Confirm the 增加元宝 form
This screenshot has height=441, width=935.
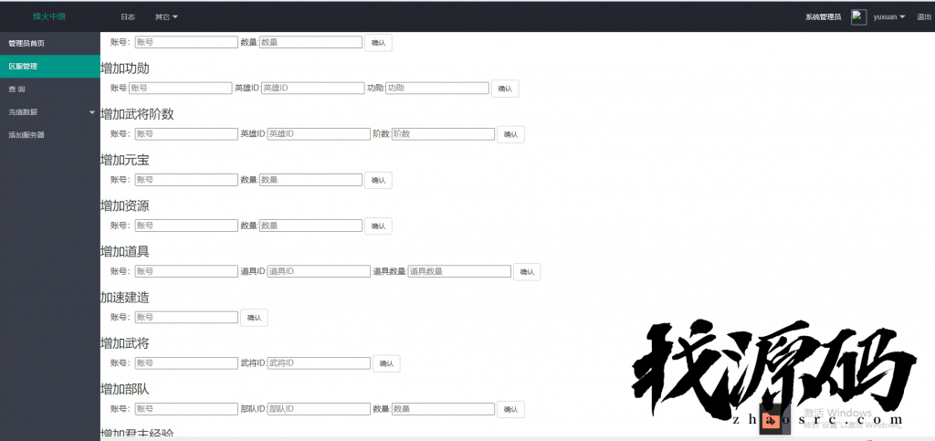tap(378, 180)
